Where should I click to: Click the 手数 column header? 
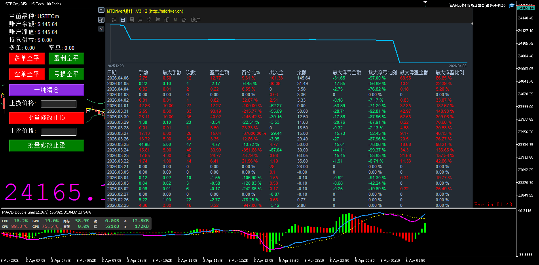pos(144,73)
